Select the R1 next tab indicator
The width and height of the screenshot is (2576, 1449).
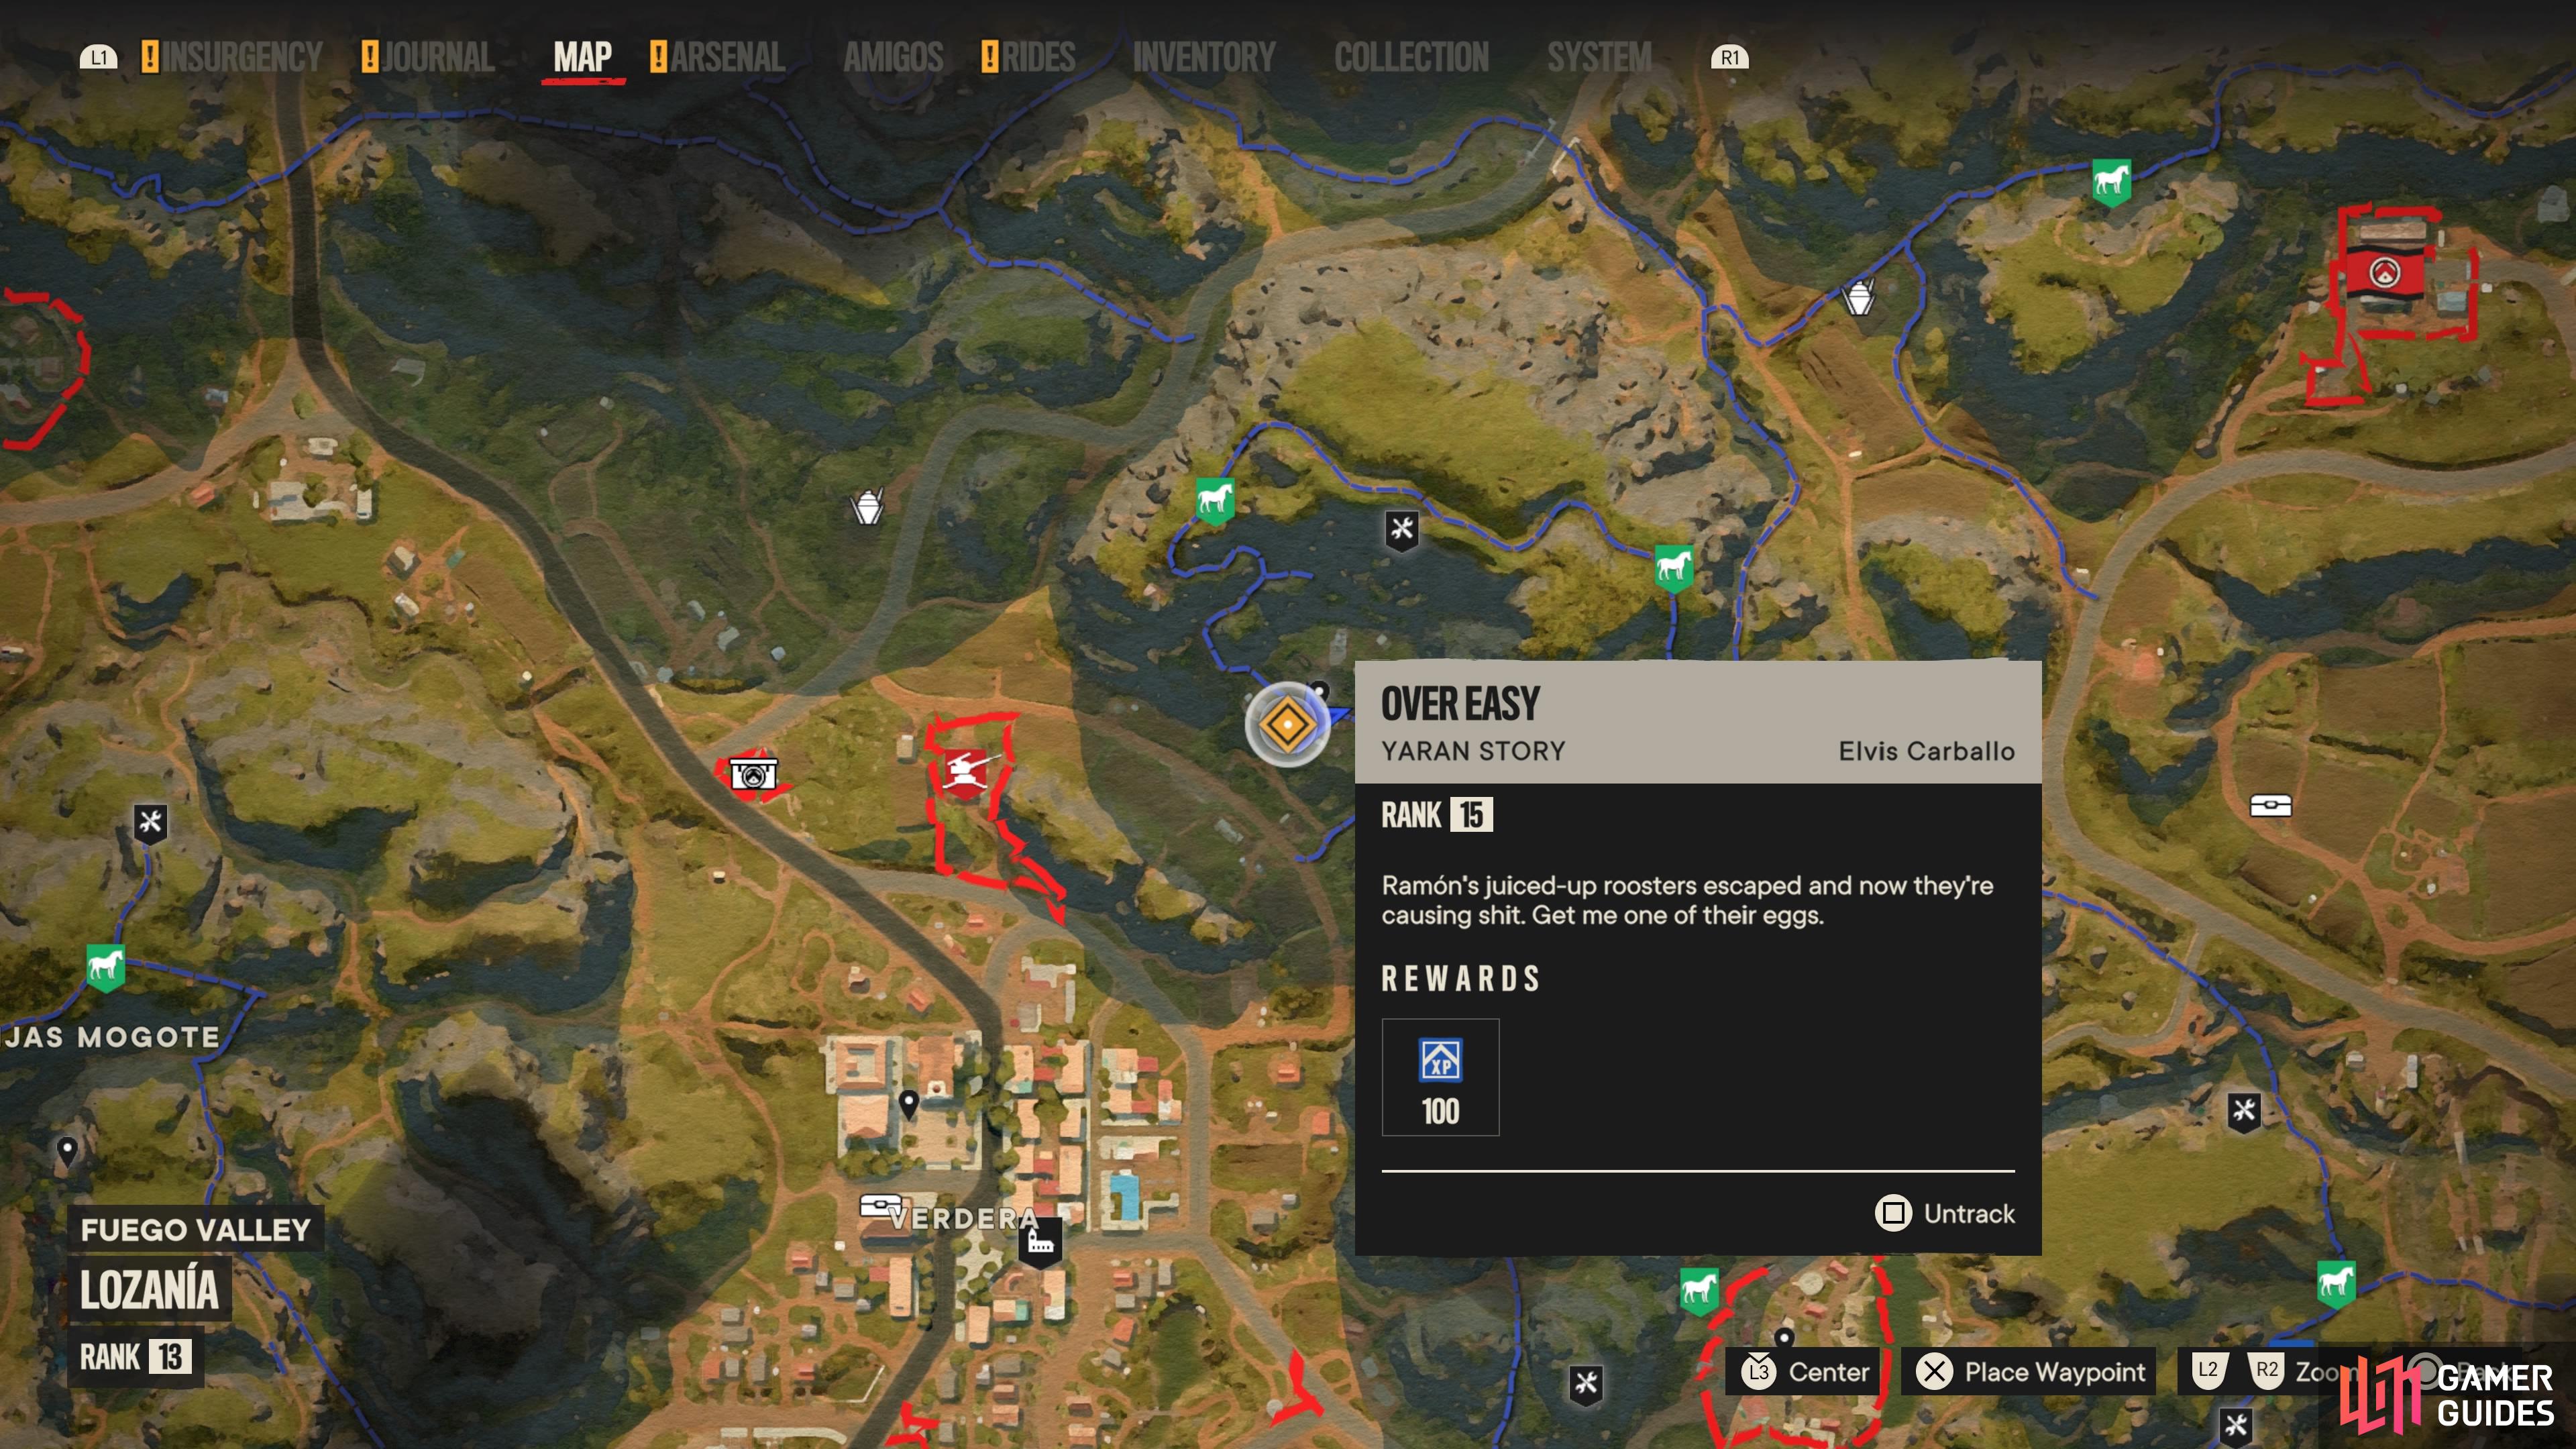point(1730,58)
